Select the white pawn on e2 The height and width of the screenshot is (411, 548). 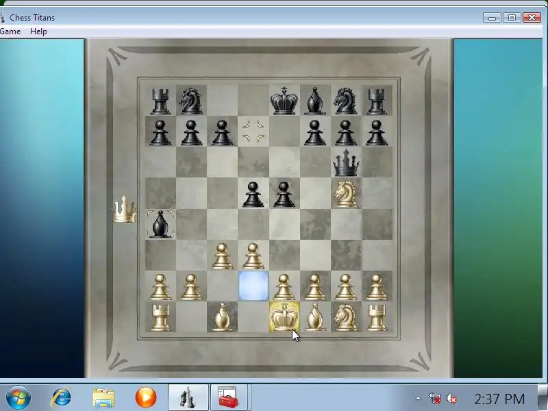click(x=284, y=287)
